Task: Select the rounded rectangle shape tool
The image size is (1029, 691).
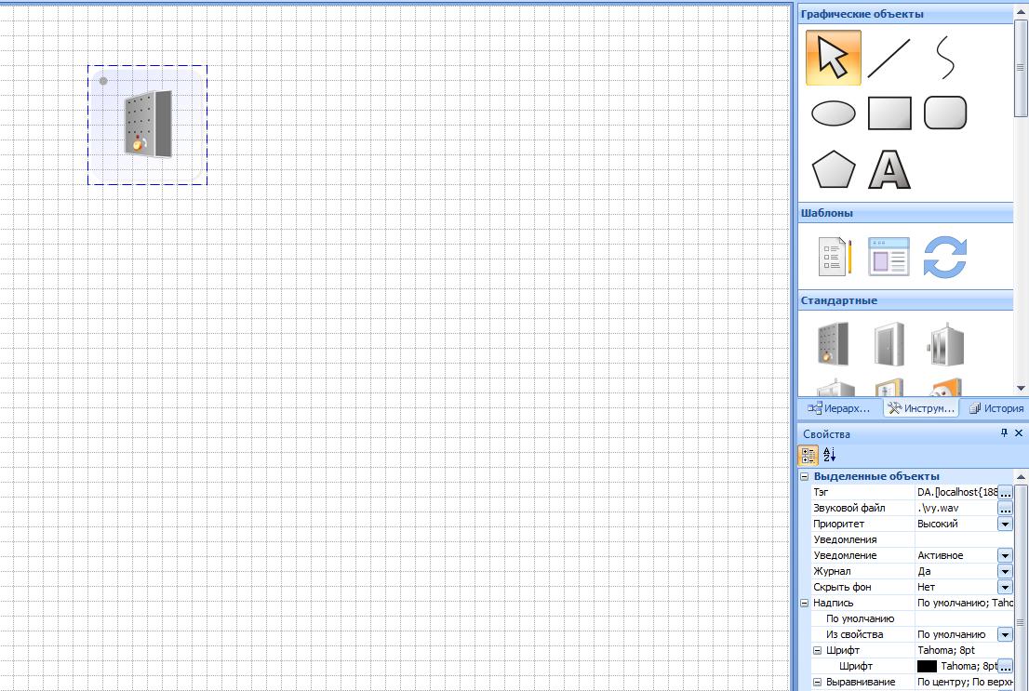Action: (945, 113)
